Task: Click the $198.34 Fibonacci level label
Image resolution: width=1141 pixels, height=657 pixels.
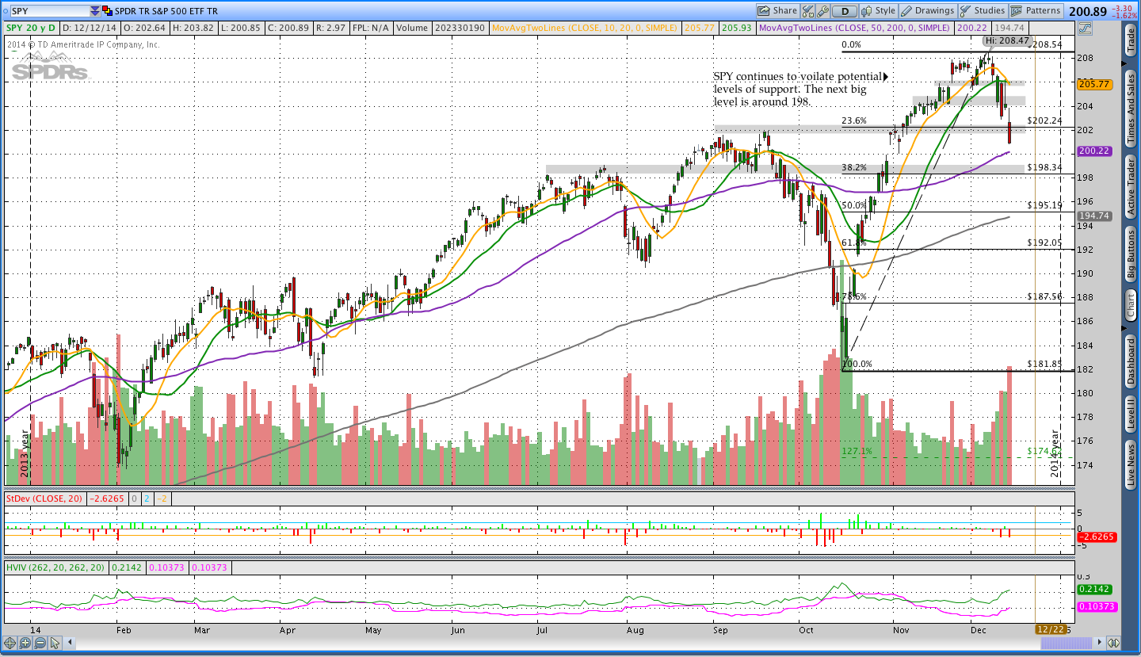Action: 1044,168
